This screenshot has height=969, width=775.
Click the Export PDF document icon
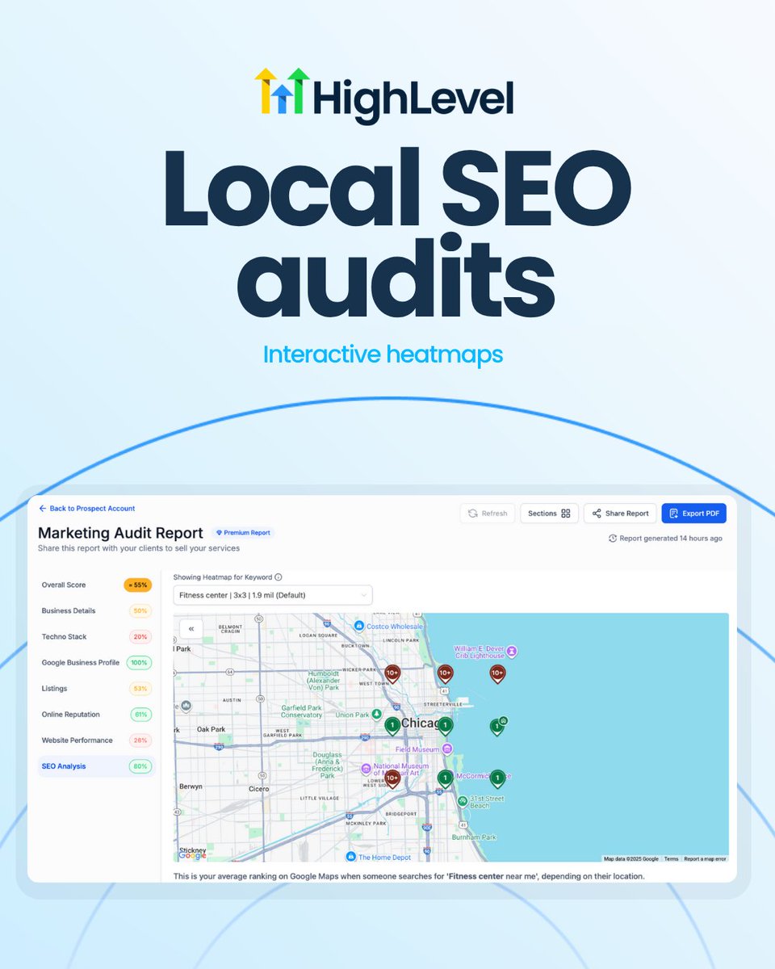[672, 513]
